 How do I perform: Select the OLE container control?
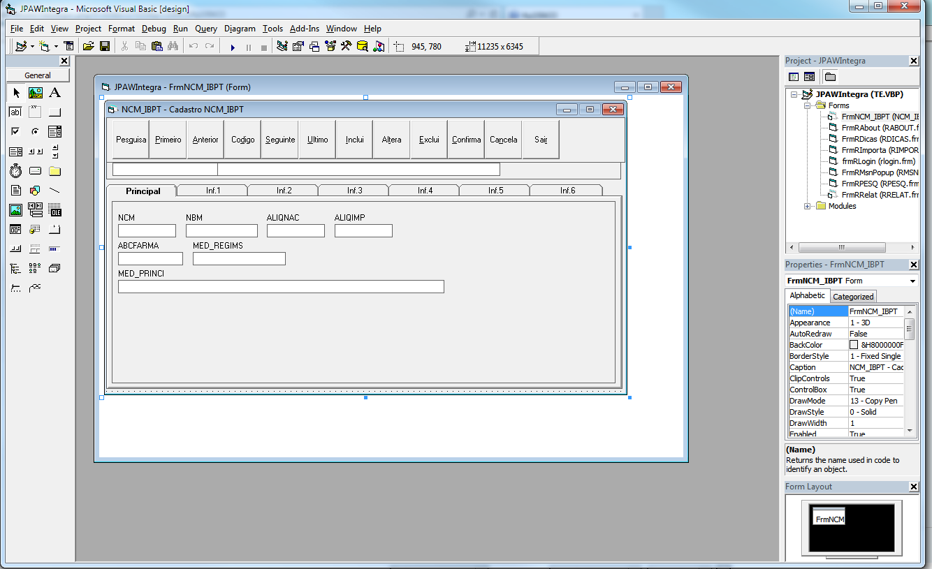[x=55, y=209]
